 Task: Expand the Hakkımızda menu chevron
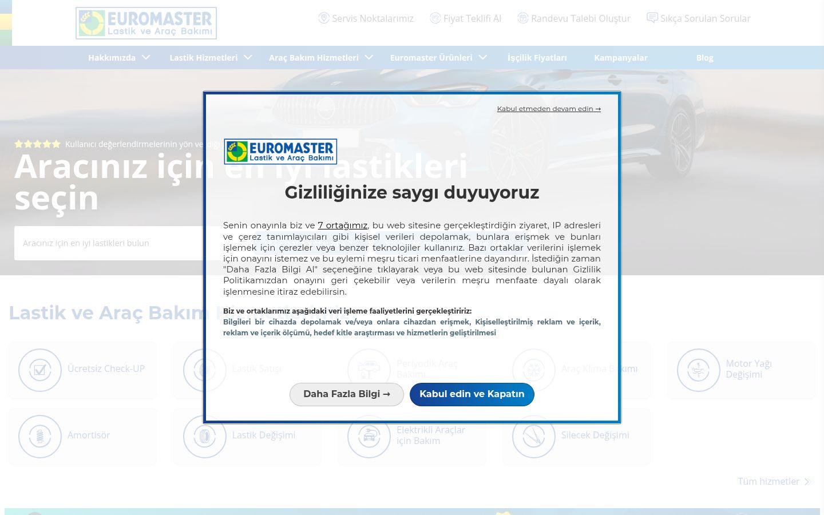[x=146, y=57]
